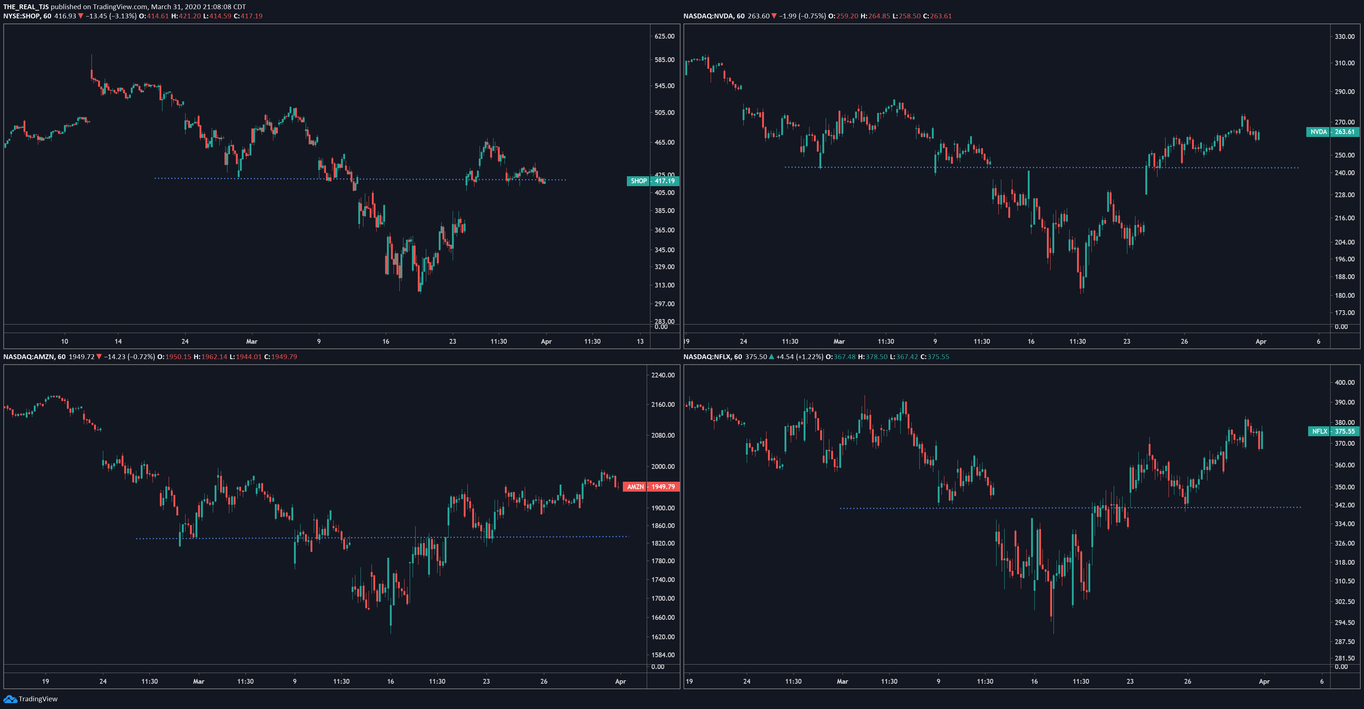Click the SHOP 417.19 price tag
Image resolution: width=1364 pixels, height=709 pixels.
(x=653, y=181)
